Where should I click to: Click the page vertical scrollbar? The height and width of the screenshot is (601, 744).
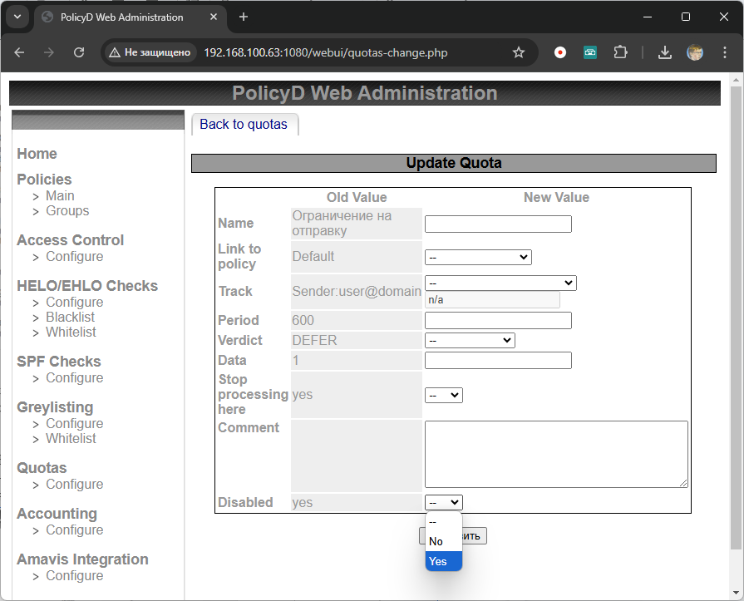[x=736, y=318]
